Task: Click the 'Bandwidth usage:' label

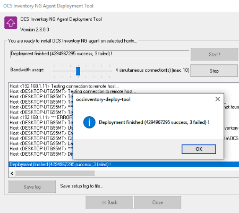Action: (x=27, y=70)
